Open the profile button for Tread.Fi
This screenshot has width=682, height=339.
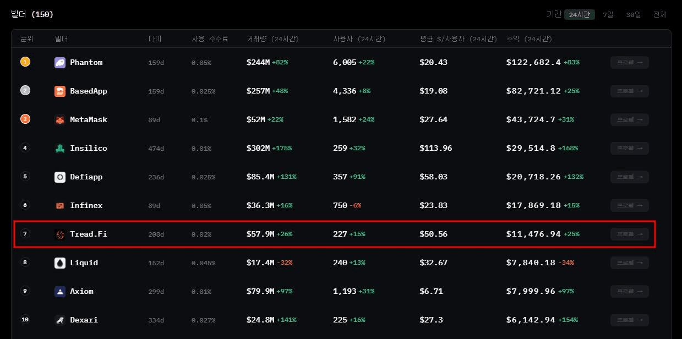629,234
